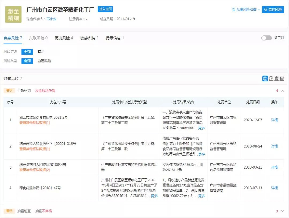Select 全部 in 风险等级 row
Viewport: 289px width, 218px height.
click(x=27, y=52)
